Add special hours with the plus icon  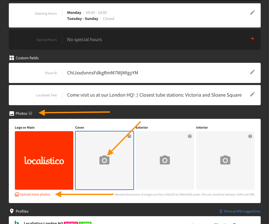point(252,39)
